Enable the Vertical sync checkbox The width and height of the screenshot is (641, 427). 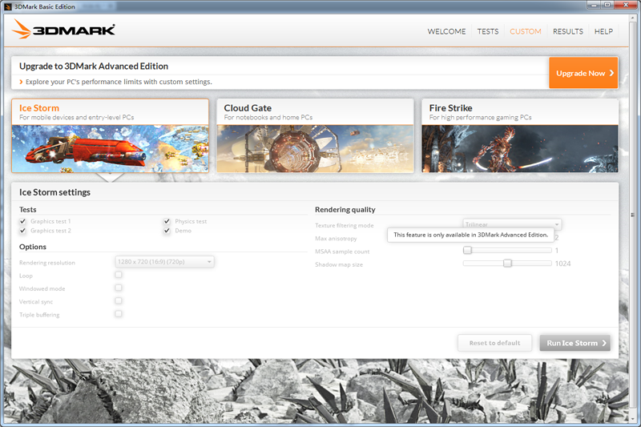(x=119, y=300)
